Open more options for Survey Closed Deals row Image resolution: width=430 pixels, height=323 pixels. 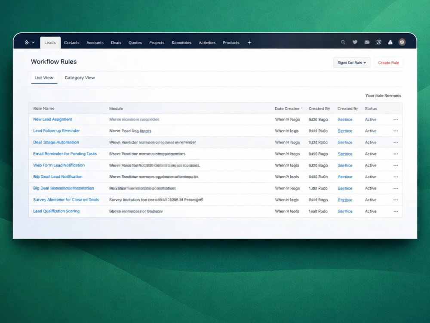click(396, 200)
